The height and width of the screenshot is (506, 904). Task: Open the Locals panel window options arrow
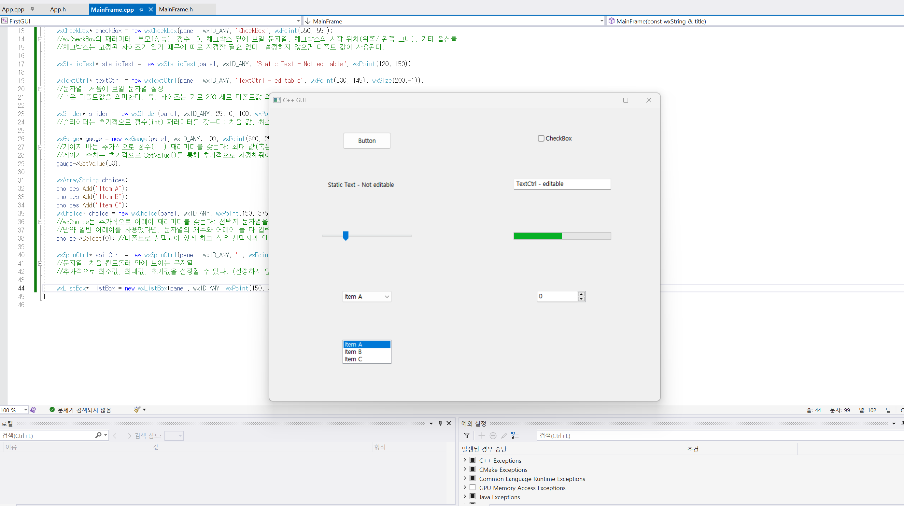(431, 424)
